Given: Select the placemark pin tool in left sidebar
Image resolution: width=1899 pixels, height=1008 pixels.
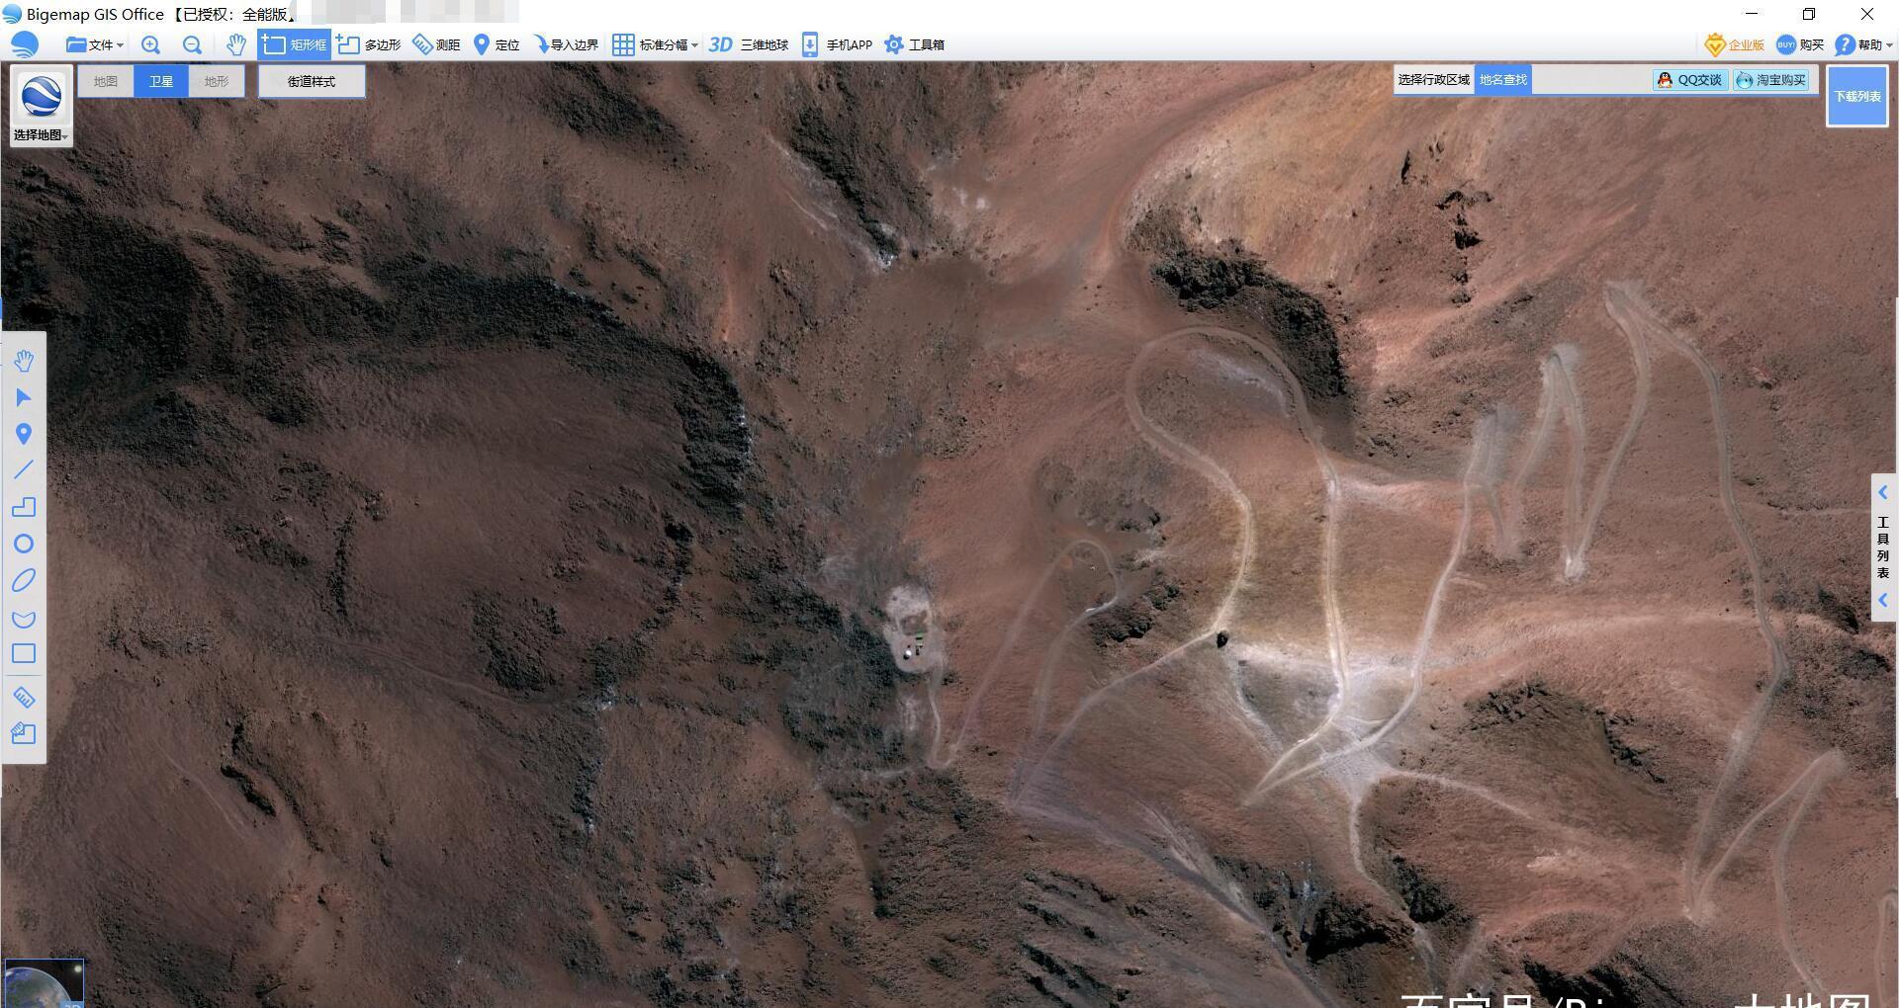Looking at the screenshot, I should pyautogui.click(x=24, y=434).
